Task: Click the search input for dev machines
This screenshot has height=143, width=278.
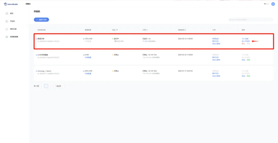Action: (x=251, y=20)
